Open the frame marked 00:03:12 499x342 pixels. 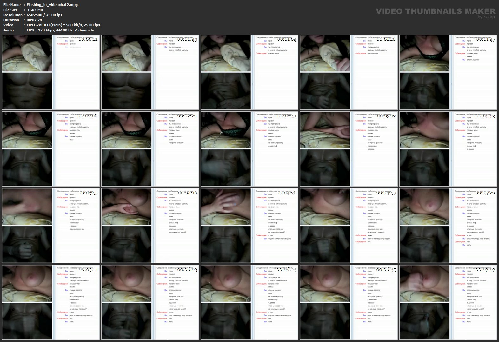(349, 149)
